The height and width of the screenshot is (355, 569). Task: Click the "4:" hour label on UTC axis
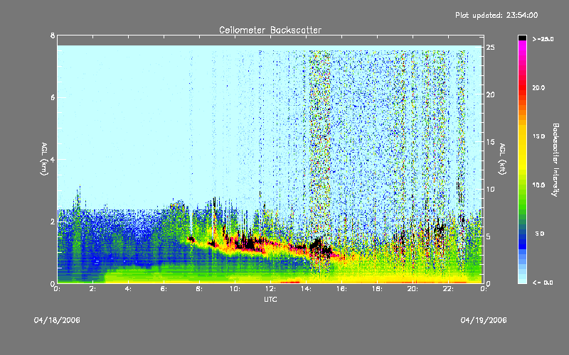128,289
